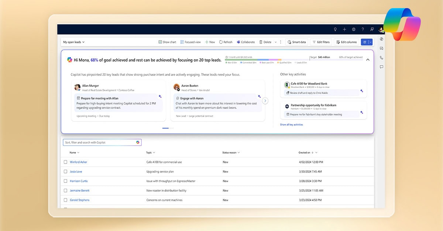Open Jermaine Berrett lead
The image size is (443, 231).
pyautogui.click(x=80, y=191)
